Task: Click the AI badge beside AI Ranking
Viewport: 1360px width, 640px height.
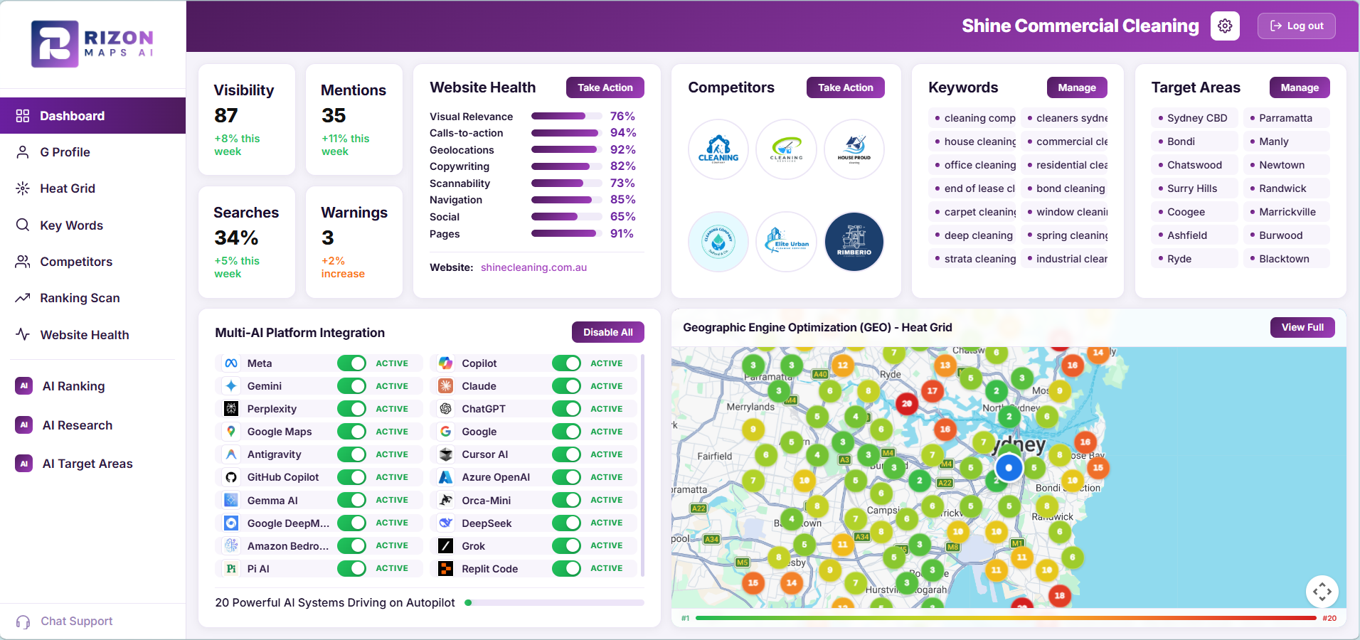Action: 24,386
